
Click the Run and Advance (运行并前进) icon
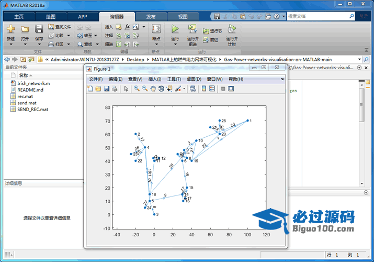(192, 29)
